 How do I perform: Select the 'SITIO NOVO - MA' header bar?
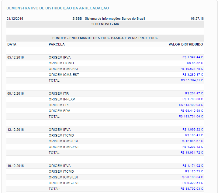105,24
